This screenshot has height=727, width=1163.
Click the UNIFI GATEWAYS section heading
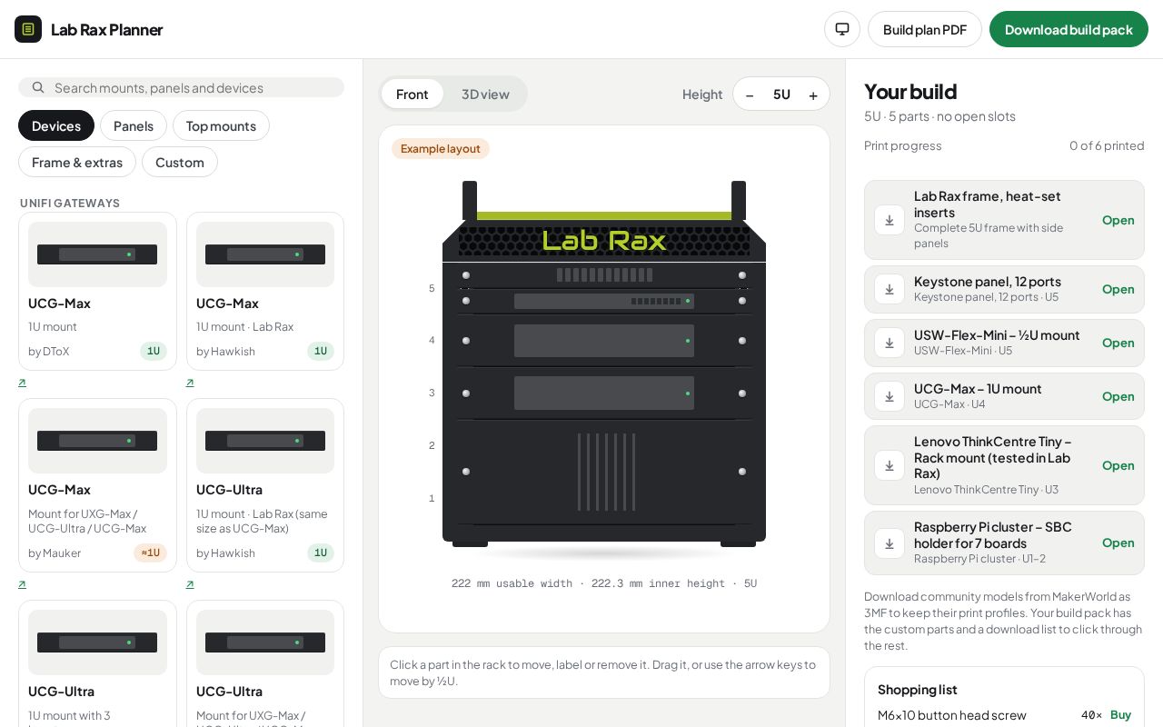70,203
